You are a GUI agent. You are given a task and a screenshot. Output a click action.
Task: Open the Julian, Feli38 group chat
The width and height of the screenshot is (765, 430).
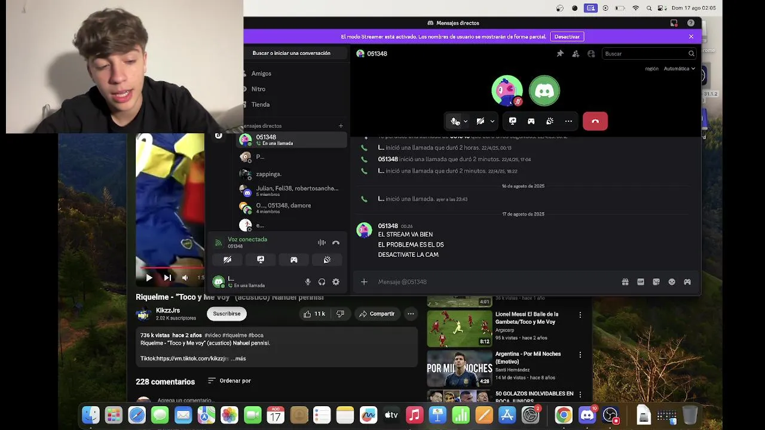(292, 191)
